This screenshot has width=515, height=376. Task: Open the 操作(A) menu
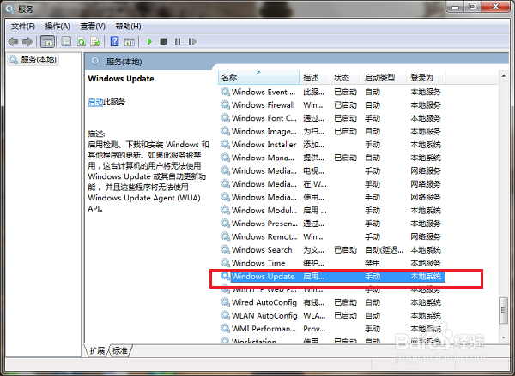click(58, 27)
